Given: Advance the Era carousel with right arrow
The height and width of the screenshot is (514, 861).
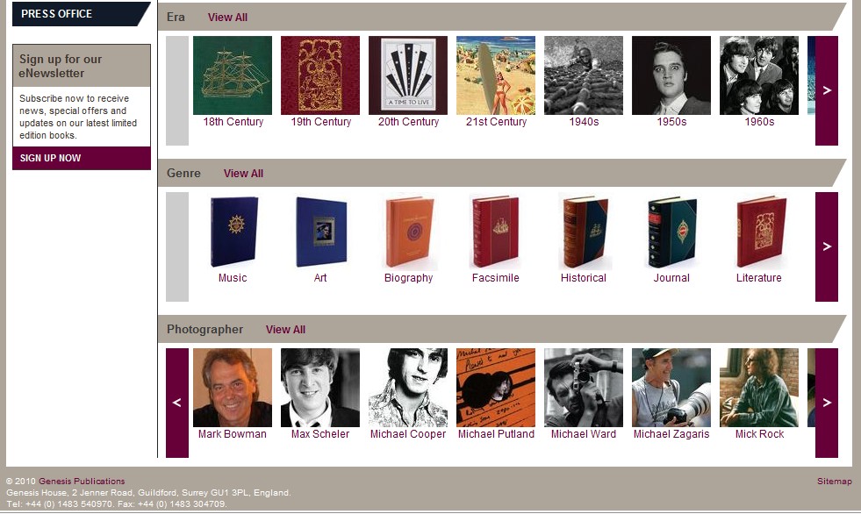Looking at the screenshot, I should tap(827, 90).
